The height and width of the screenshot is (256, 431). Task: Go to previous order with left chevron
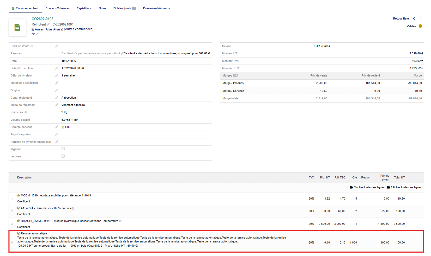coord(414,18)
